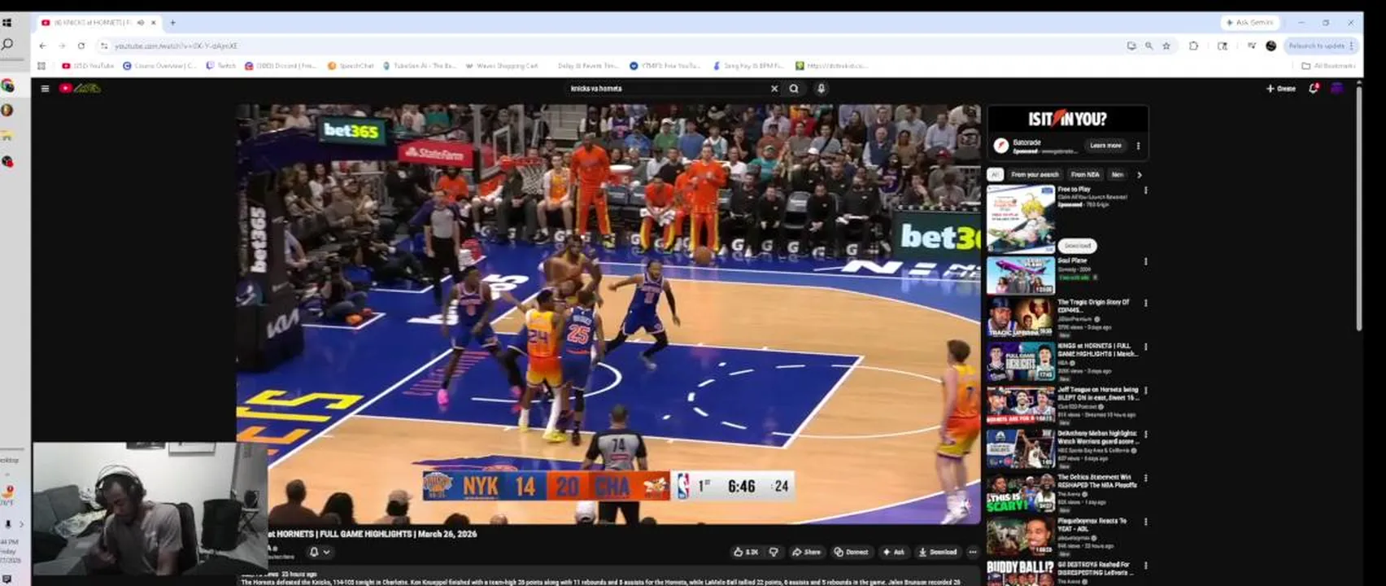1386x586 pixels.
Task: Open the Twitch bookmark
Action: (220, 66)
